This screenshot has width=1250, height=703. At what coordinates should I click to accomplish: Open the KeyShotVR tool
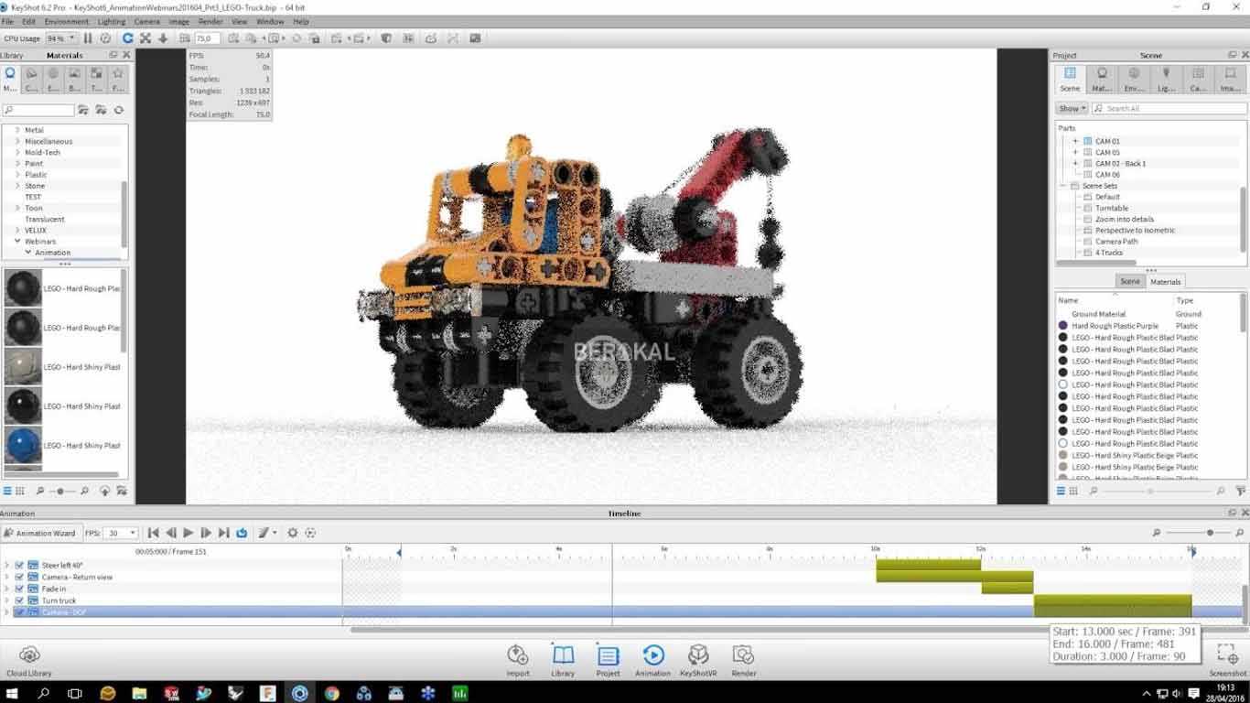pyautogui.click(x=698, y=657)
